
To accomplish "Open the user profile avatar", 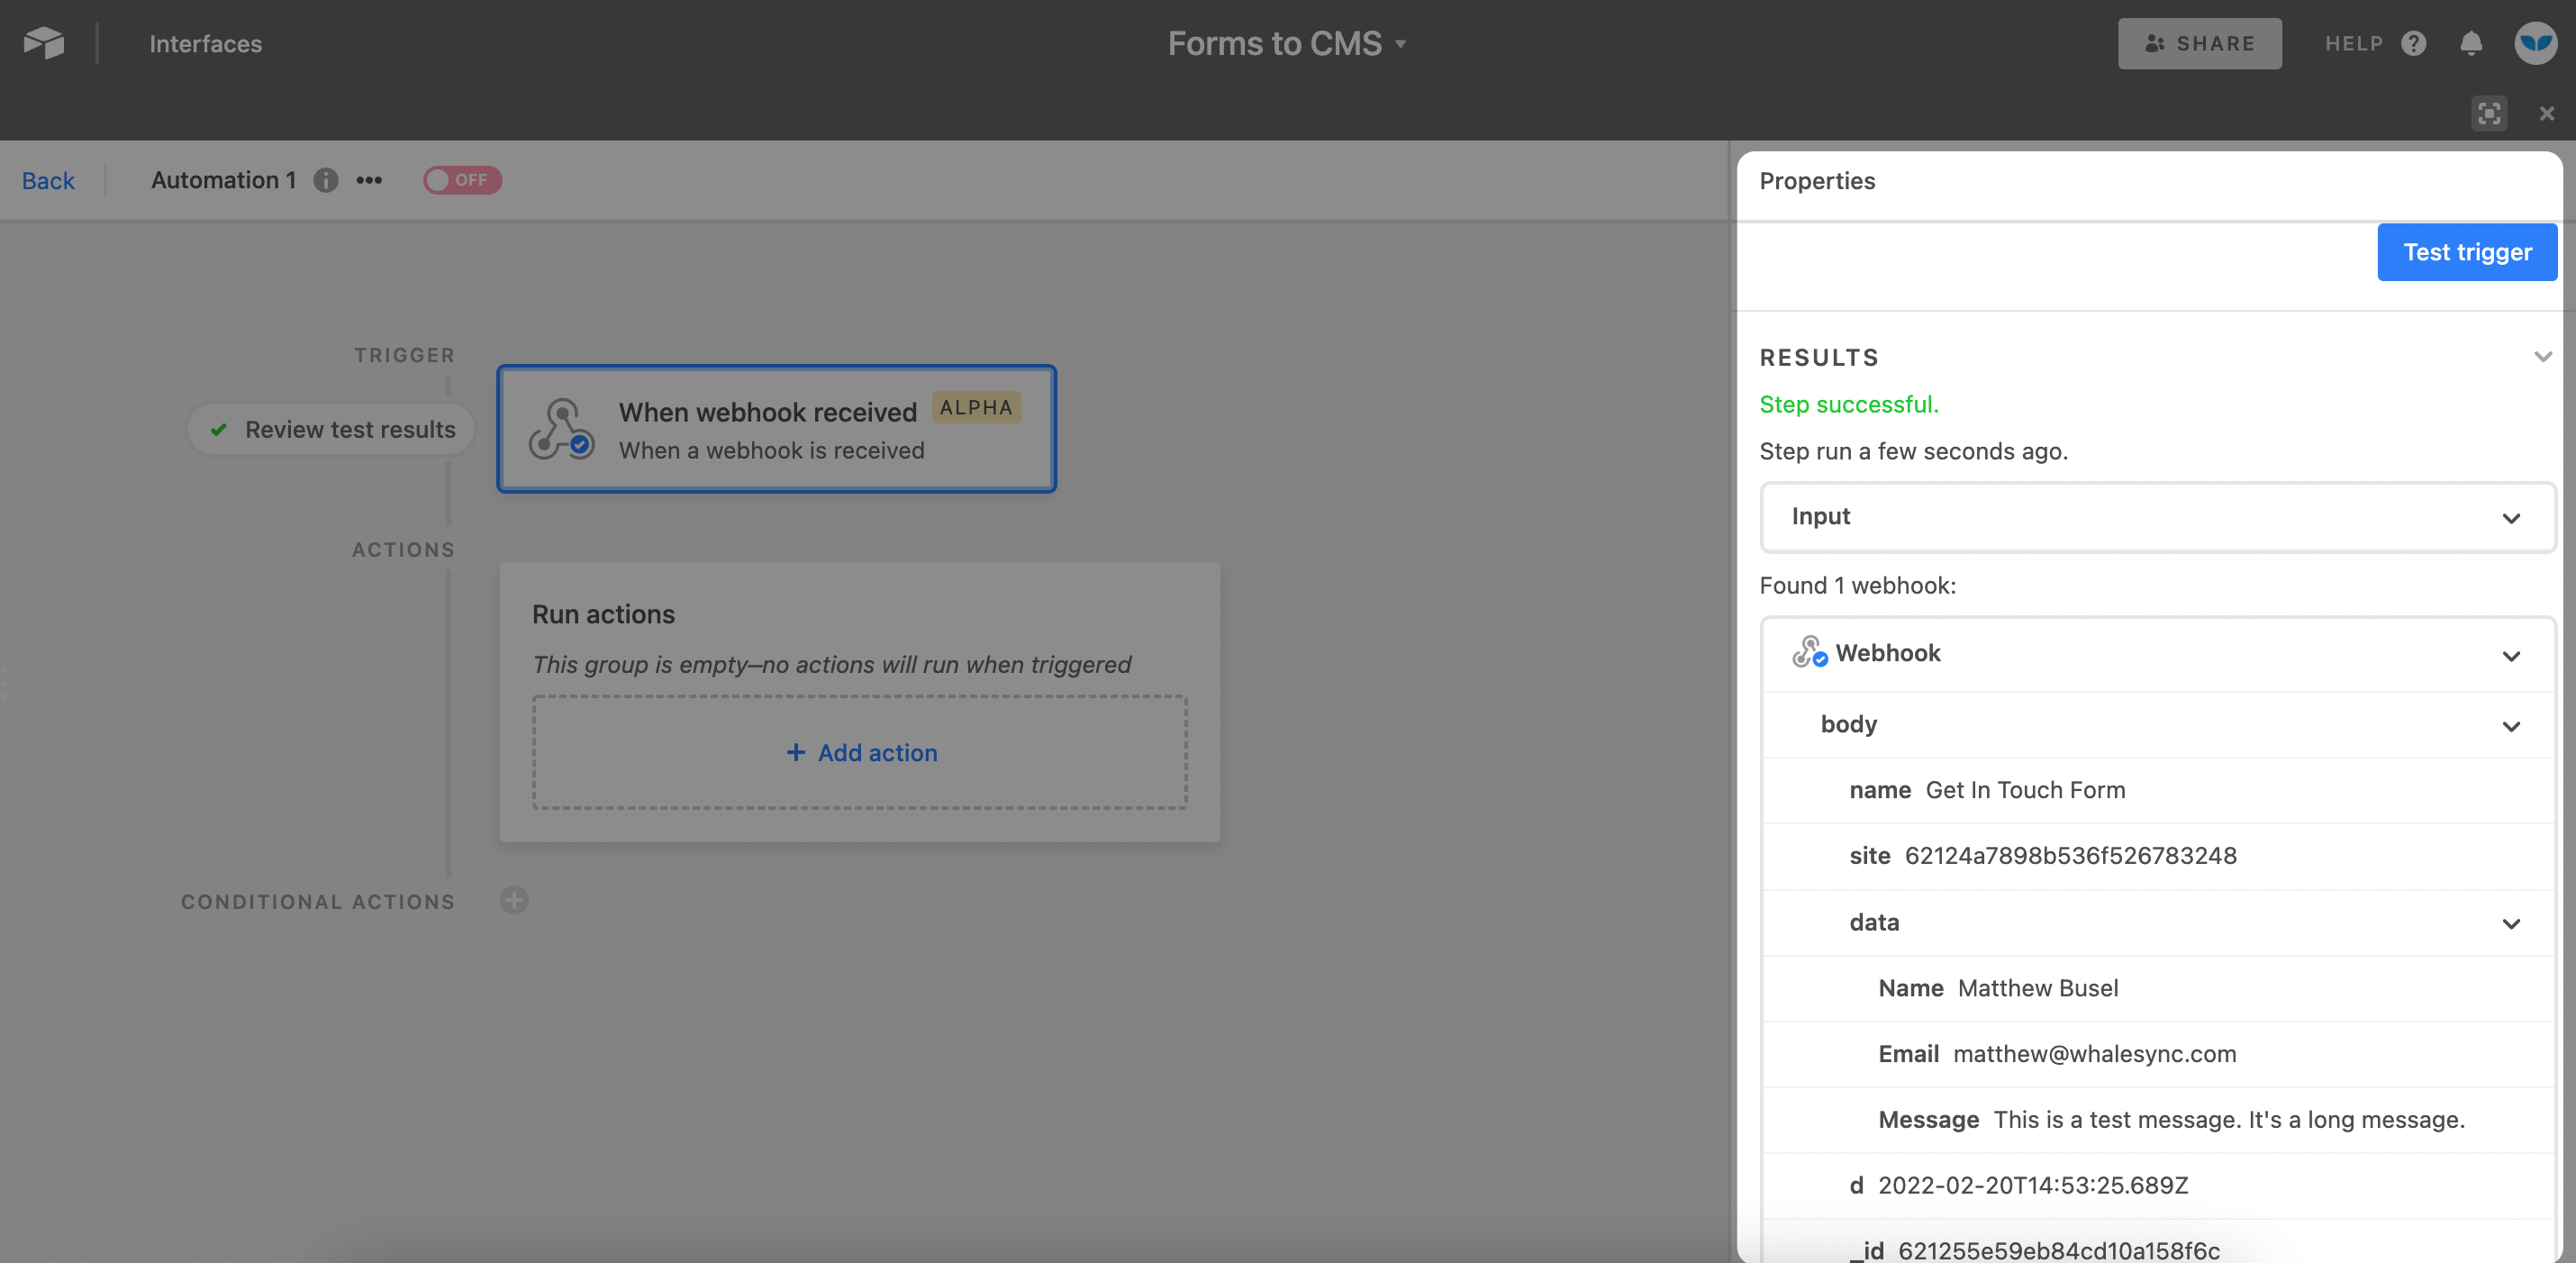I will (2535, 43).
